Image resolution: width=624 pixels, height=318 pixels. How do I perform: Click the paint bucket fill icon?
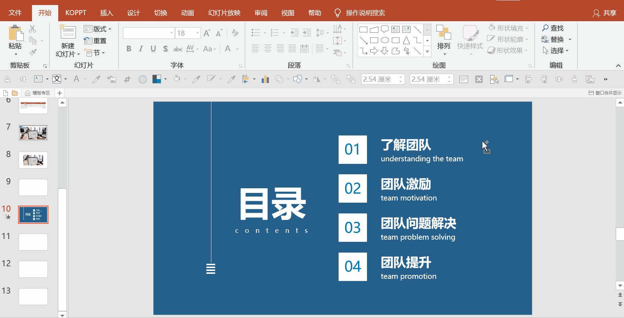[x=177, y=79]
